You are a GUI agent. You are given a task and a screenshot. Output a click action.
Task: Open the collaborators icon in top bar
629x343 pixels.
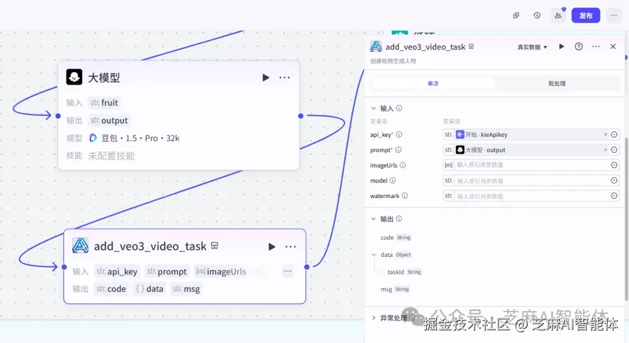click(x=558, y=15)
